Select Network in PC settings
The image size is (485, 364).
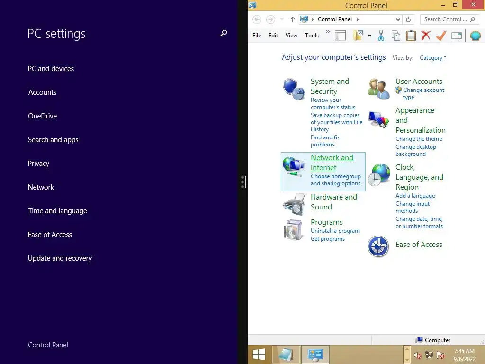pos(41,187)
